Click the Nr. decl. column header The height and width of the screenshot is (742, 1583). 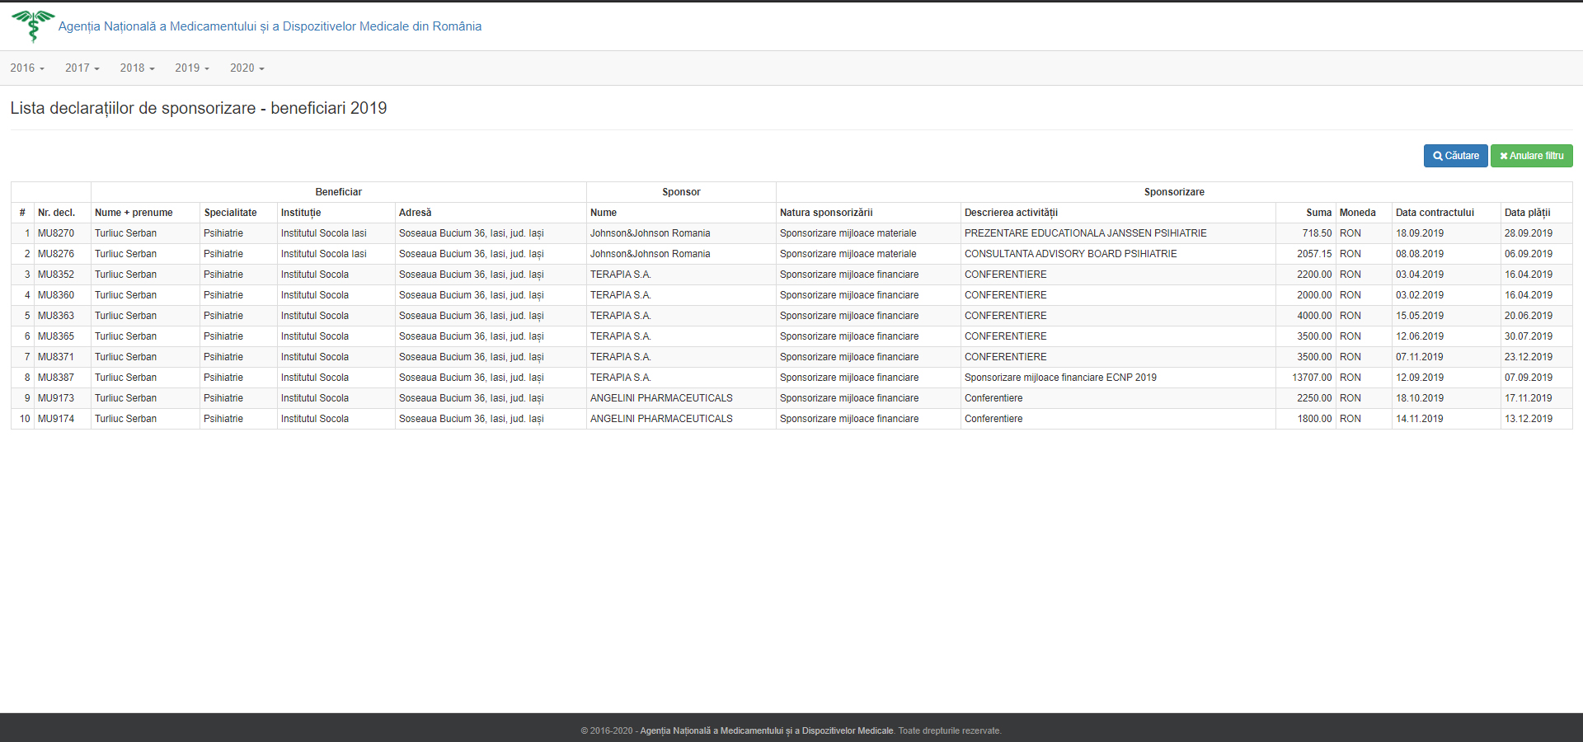tap(56, 213)
